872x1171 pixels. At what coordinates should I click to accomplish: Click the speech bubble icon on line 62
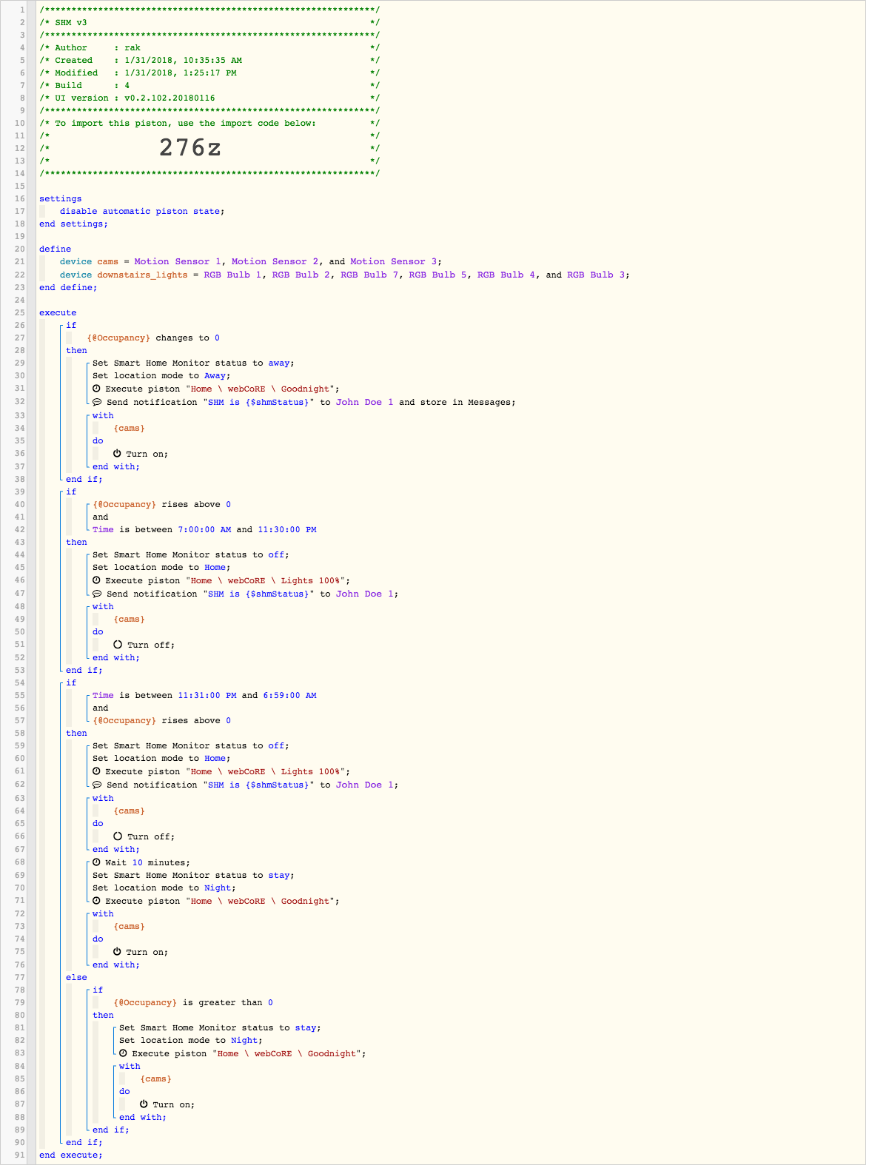click(97, 785)
